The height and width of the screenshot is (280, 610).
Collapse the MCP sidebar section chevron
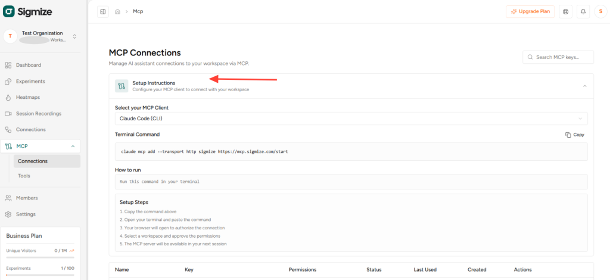73,146
